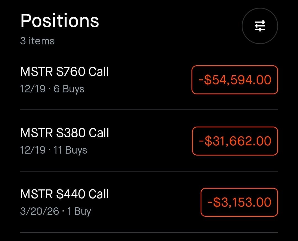Toggle the -$31,662.00 value badge
This screenshot has height=241, width=298.
(x=235, y=141)
